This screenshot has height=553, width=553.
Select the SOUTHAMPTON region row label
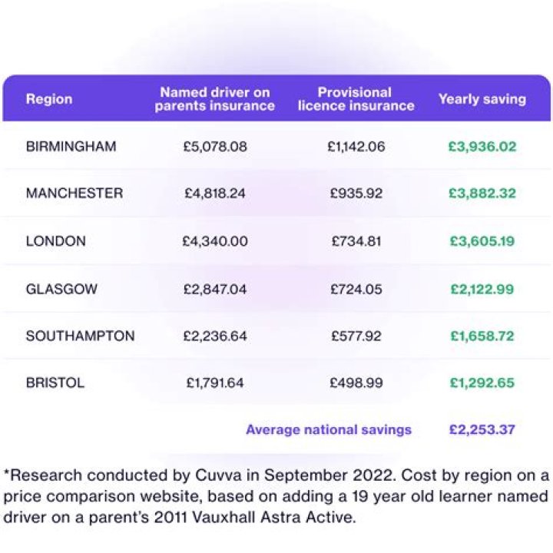point(80,336)
